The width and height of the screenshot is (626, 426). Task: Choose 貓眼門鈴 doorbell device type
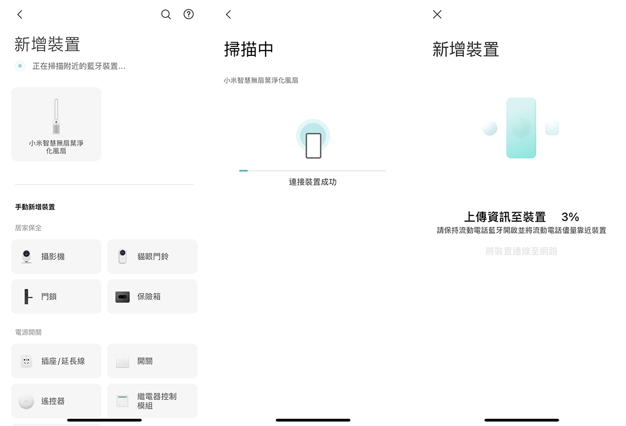(152, 257)
